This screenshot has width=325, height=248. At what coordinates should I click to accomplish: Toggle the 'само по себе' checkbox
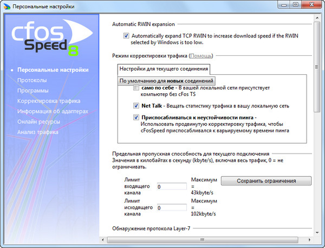click(x=136, y=88)
